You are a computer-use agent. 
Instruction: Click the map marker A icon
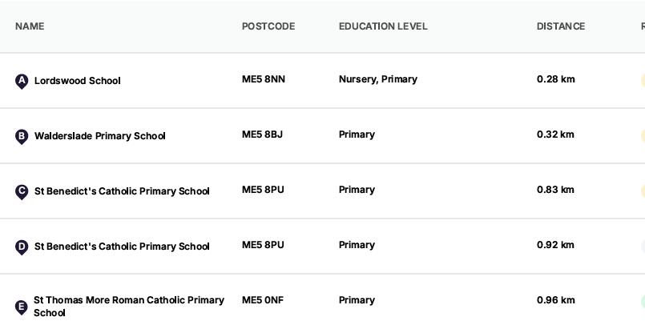(22, 81)
